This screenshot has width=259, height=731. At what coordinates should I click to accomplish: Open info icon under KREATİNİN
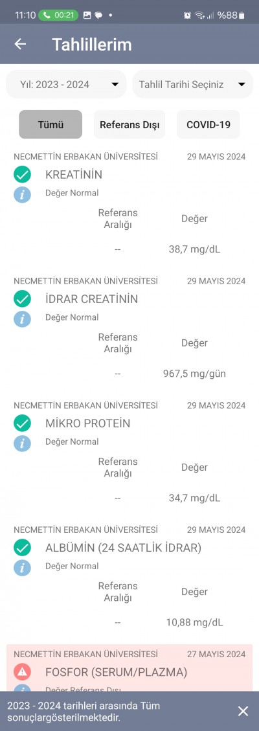pos(22,194)
